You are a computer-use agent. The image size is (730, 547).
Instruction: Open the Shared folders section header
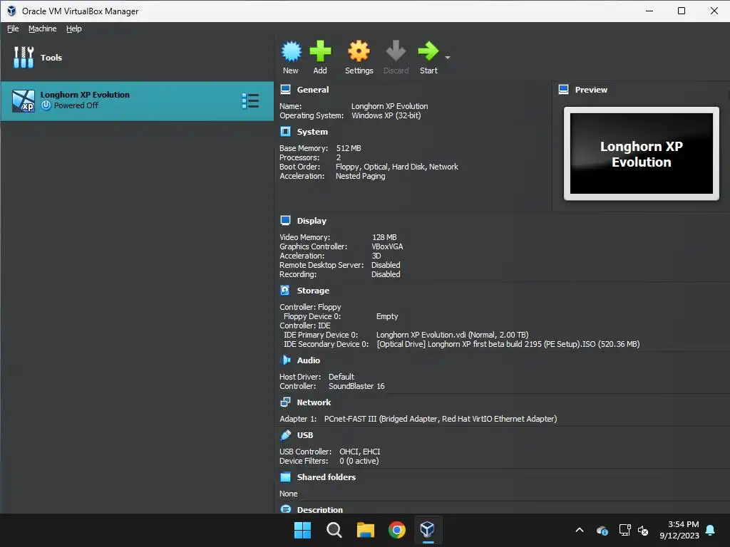pos(327,477)
